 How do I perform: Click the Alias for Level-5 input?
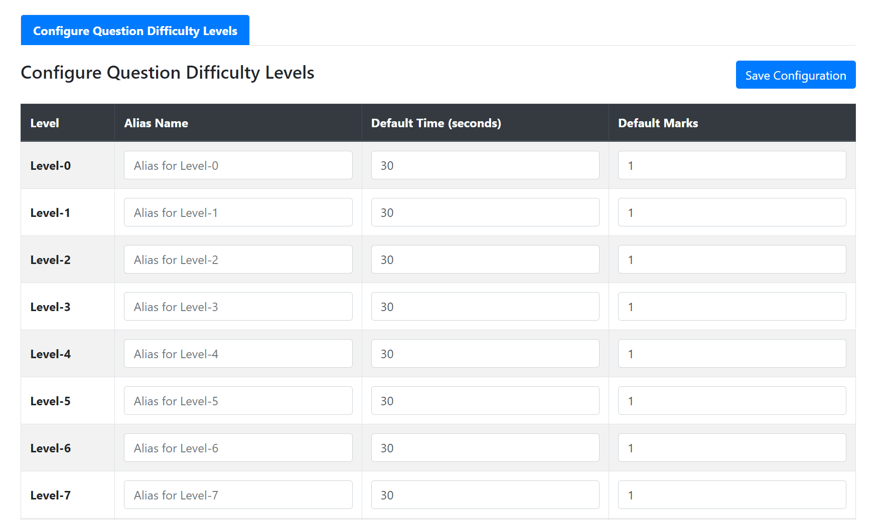tap(238, 401)
